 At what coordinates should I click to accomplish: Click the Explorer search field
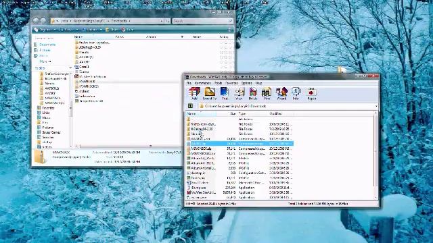click(202, 21)
